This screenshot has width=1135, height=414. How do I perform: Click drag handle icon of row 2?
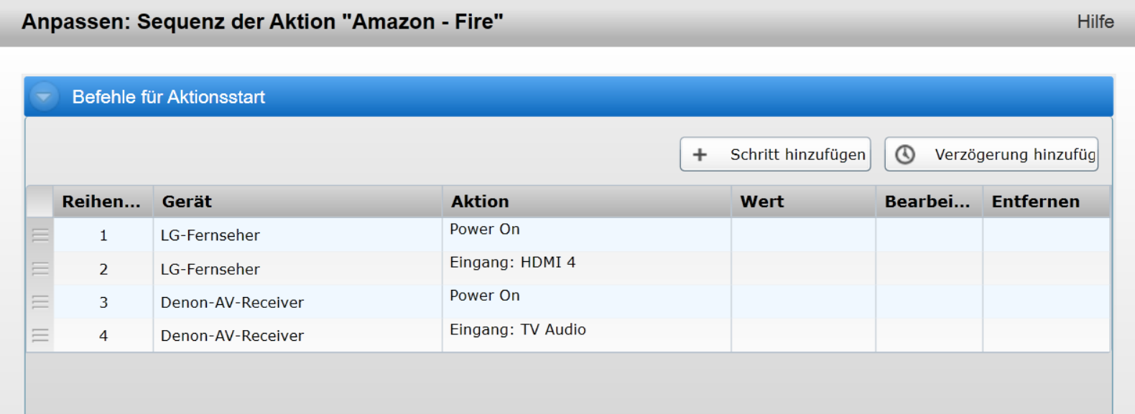click(40, 268)
